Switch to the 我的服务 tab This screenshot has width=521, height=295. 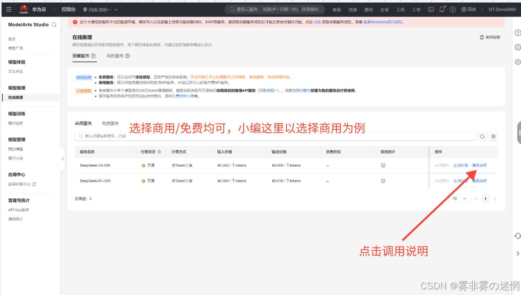[115, 56]
